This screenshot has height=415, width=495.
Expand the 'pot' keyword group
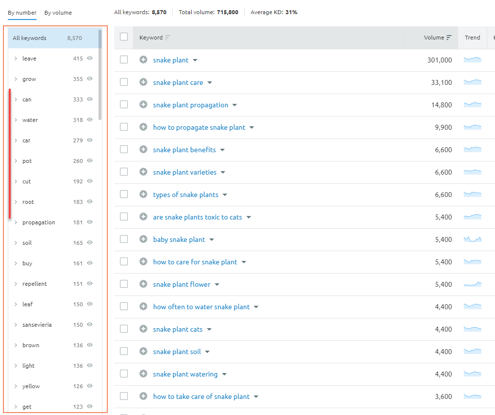click(16, 161)
